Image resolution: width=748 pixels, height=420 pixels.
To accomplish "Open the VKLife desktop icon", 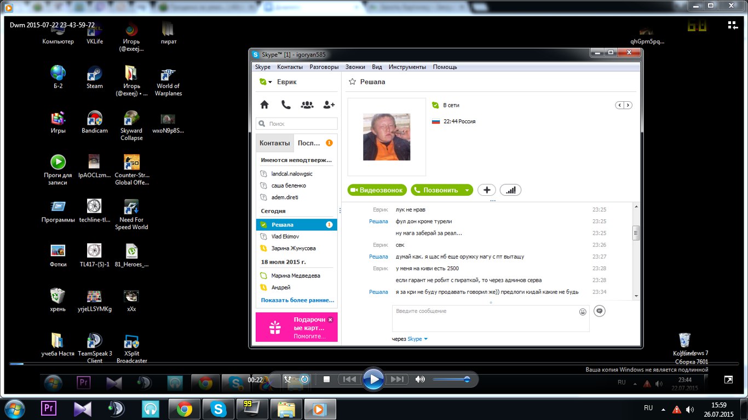I will pos(94,34).
